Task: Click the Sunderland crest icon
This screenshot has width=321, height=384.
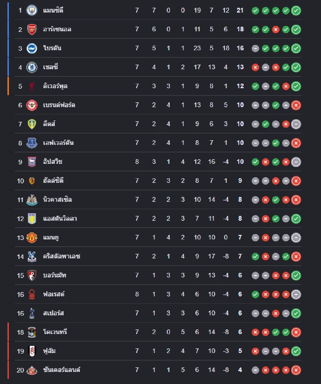Action: [32, 370]
